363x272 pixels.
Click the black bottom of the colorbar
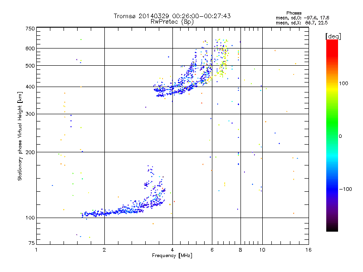coord(332,228)
